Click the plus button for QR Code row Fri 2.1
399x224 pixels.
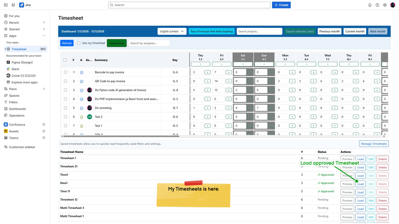pos(228,81)
